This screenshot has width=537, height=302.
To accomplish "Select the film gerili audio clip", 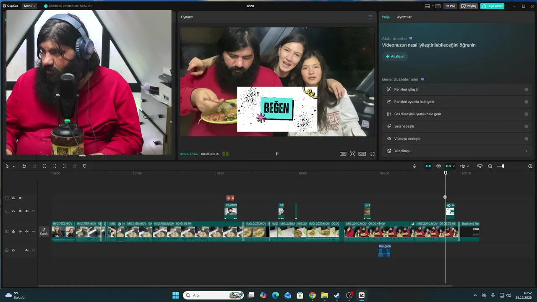I will pos(384,251).
